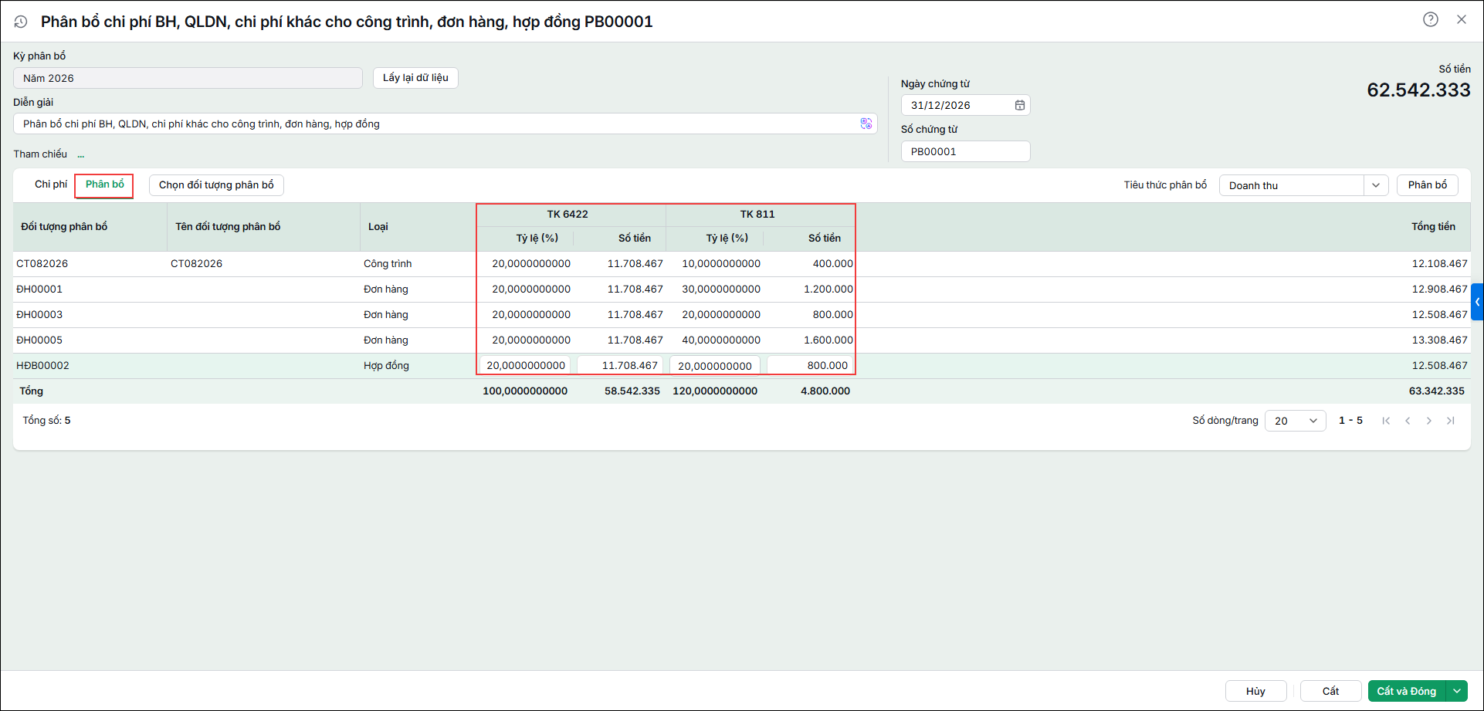Select row HĐB00002 object code cell
This screenshot has height=711, width=1484.
coord(42,366)
